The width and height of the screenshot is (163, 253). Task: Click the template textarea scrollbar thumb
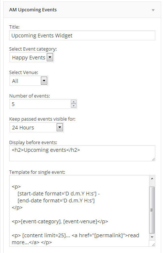click(x=152, y=210)
